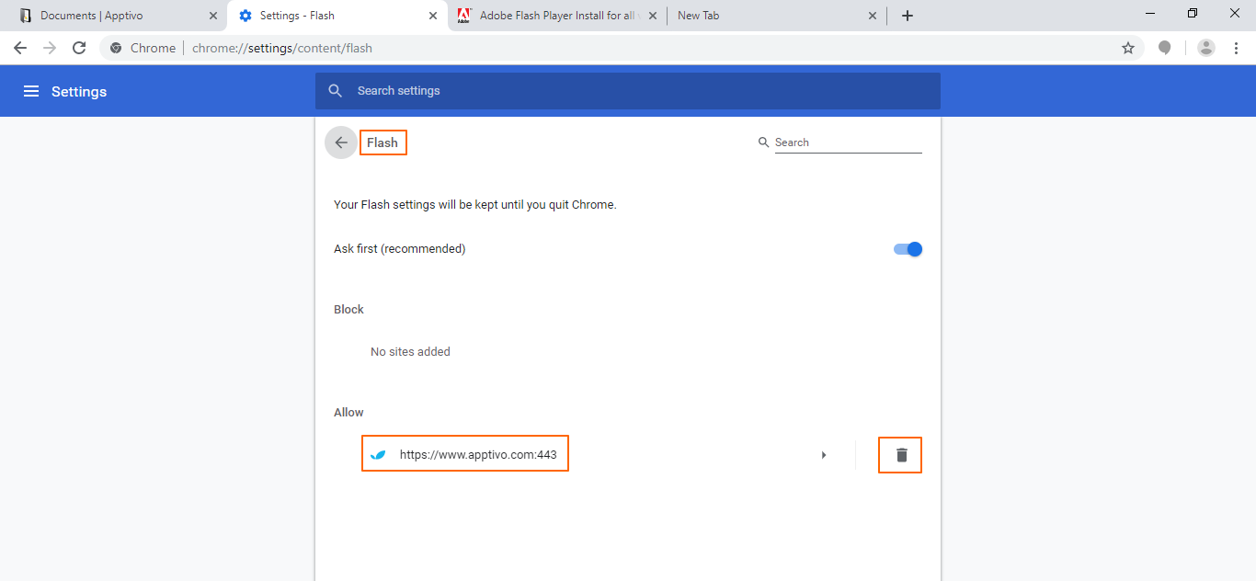Screen dimensions: 1256x581
Task: Click the browser back arrow button
Action: [x=20, y=48]
